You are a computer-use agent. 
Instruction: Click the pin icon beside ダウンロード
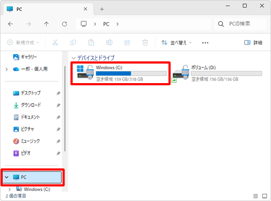point(58,105)
